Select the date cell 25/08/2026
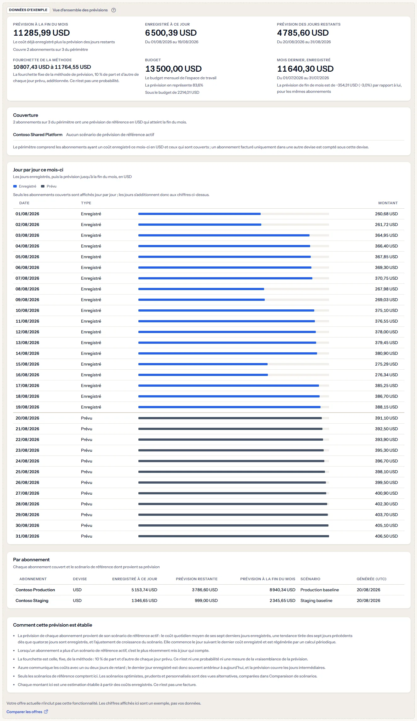This screenshot has height=721, width=417. pos(27,472)
